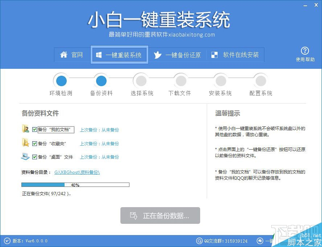The width and height of the screenshot is (322, 247).
Task: Open 使用帮助 question mark icon
Action: [305, 51]
